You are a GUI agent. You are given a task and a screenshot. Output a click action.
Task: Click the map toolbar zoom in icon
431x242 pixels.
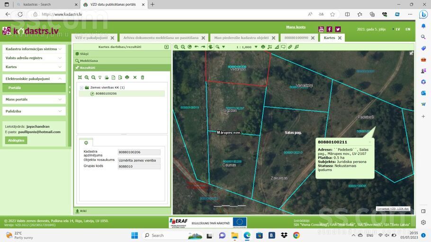pyautogui.click(x=176, y=47)
